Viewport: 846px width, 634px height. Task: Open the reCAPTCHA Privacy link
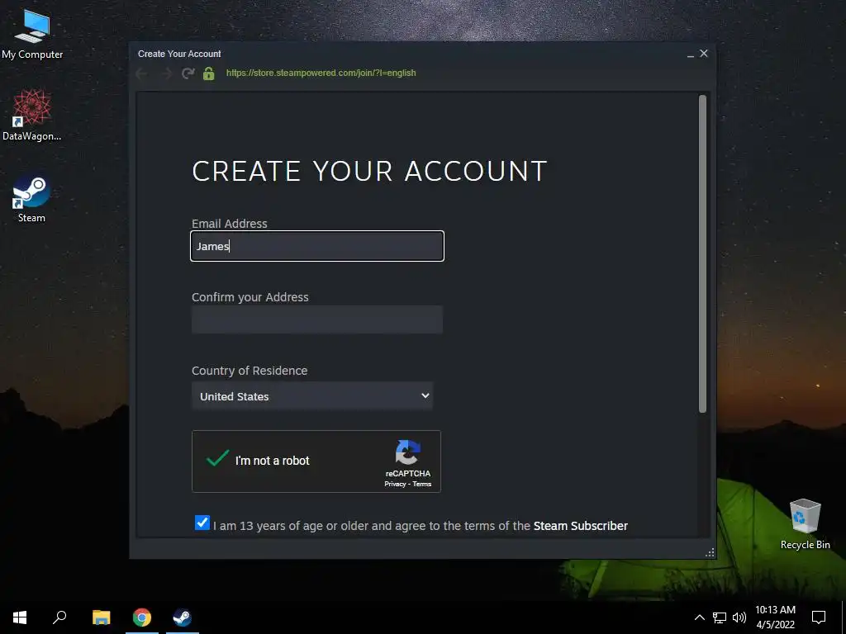[x=395, y=484]
